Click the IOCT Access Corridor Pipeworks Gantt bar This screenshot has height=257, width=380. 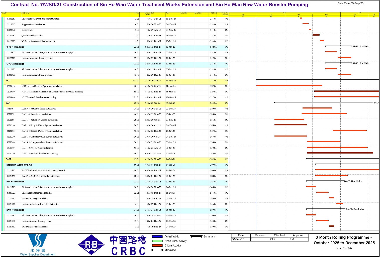pyautogui.click(x=289, y=86)
